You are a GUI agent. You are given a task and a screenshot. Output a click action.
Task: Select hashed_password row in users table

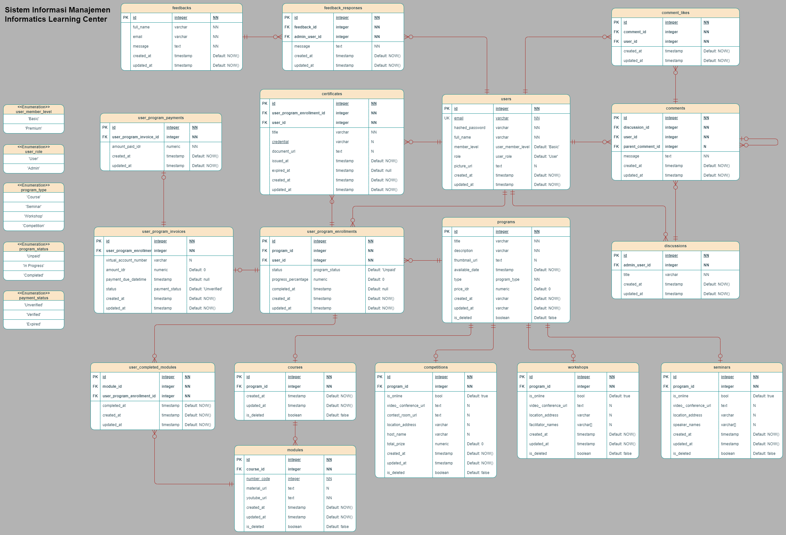470,128
